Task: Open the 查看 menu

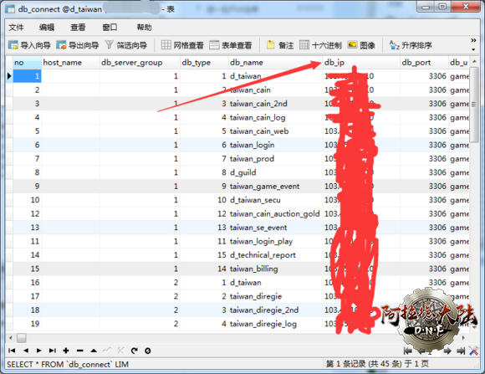Action: (x=78, y=28)
